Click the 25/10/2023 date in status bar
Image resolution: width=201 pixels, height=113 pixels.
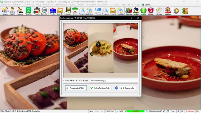pos(110,111)
